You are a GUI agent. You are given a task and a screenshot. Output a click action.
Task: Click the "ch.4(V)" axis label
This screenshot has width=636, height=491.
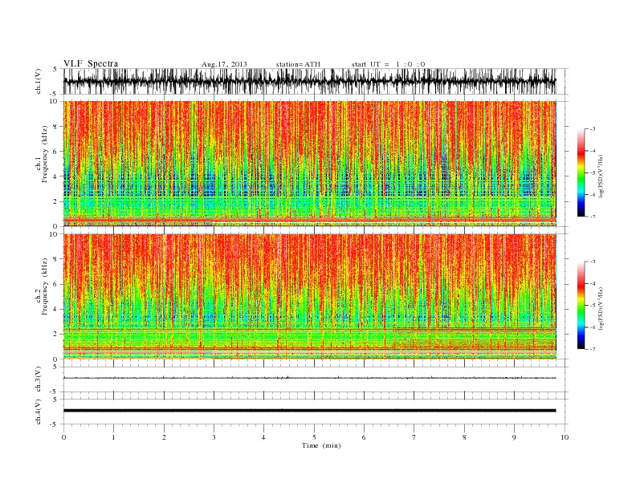tap(39, 412)
